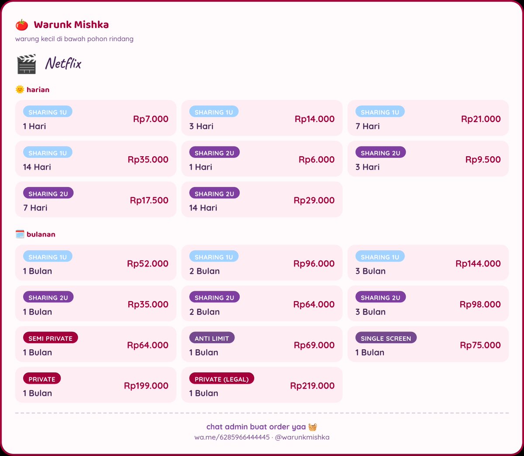The height and width of the screenshot is (456, 524).
Task: Open the wa.me/6285966444445 WhatsApp link
Action: 232,437
